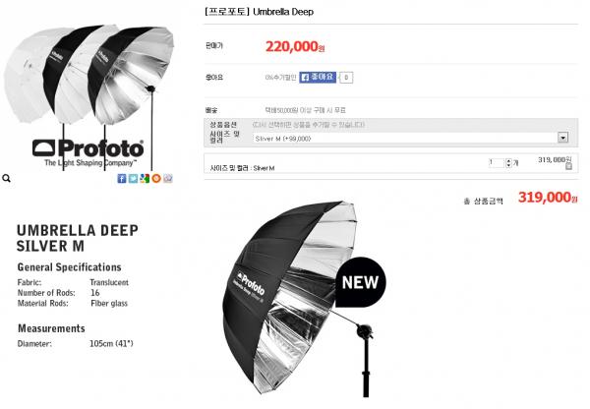Share product on Facebook icon

pyautogui.click(x=122, y=178)
